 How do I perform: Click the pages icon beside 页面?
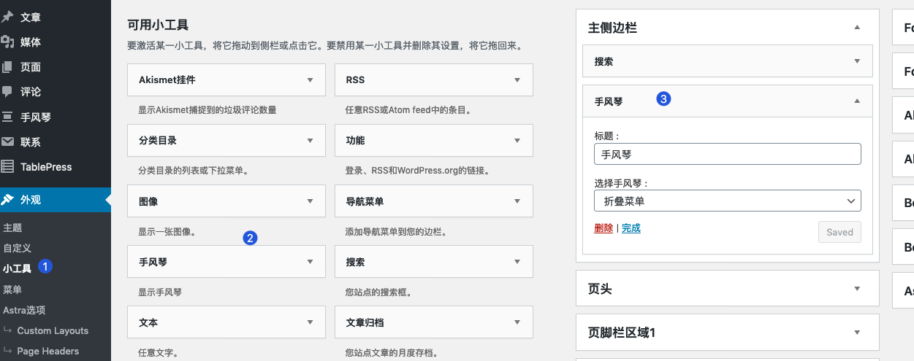pos(7,67)
